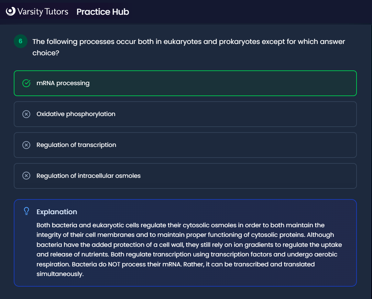Expand the Explanation section

pyautogui.click(x=185, y=212)
